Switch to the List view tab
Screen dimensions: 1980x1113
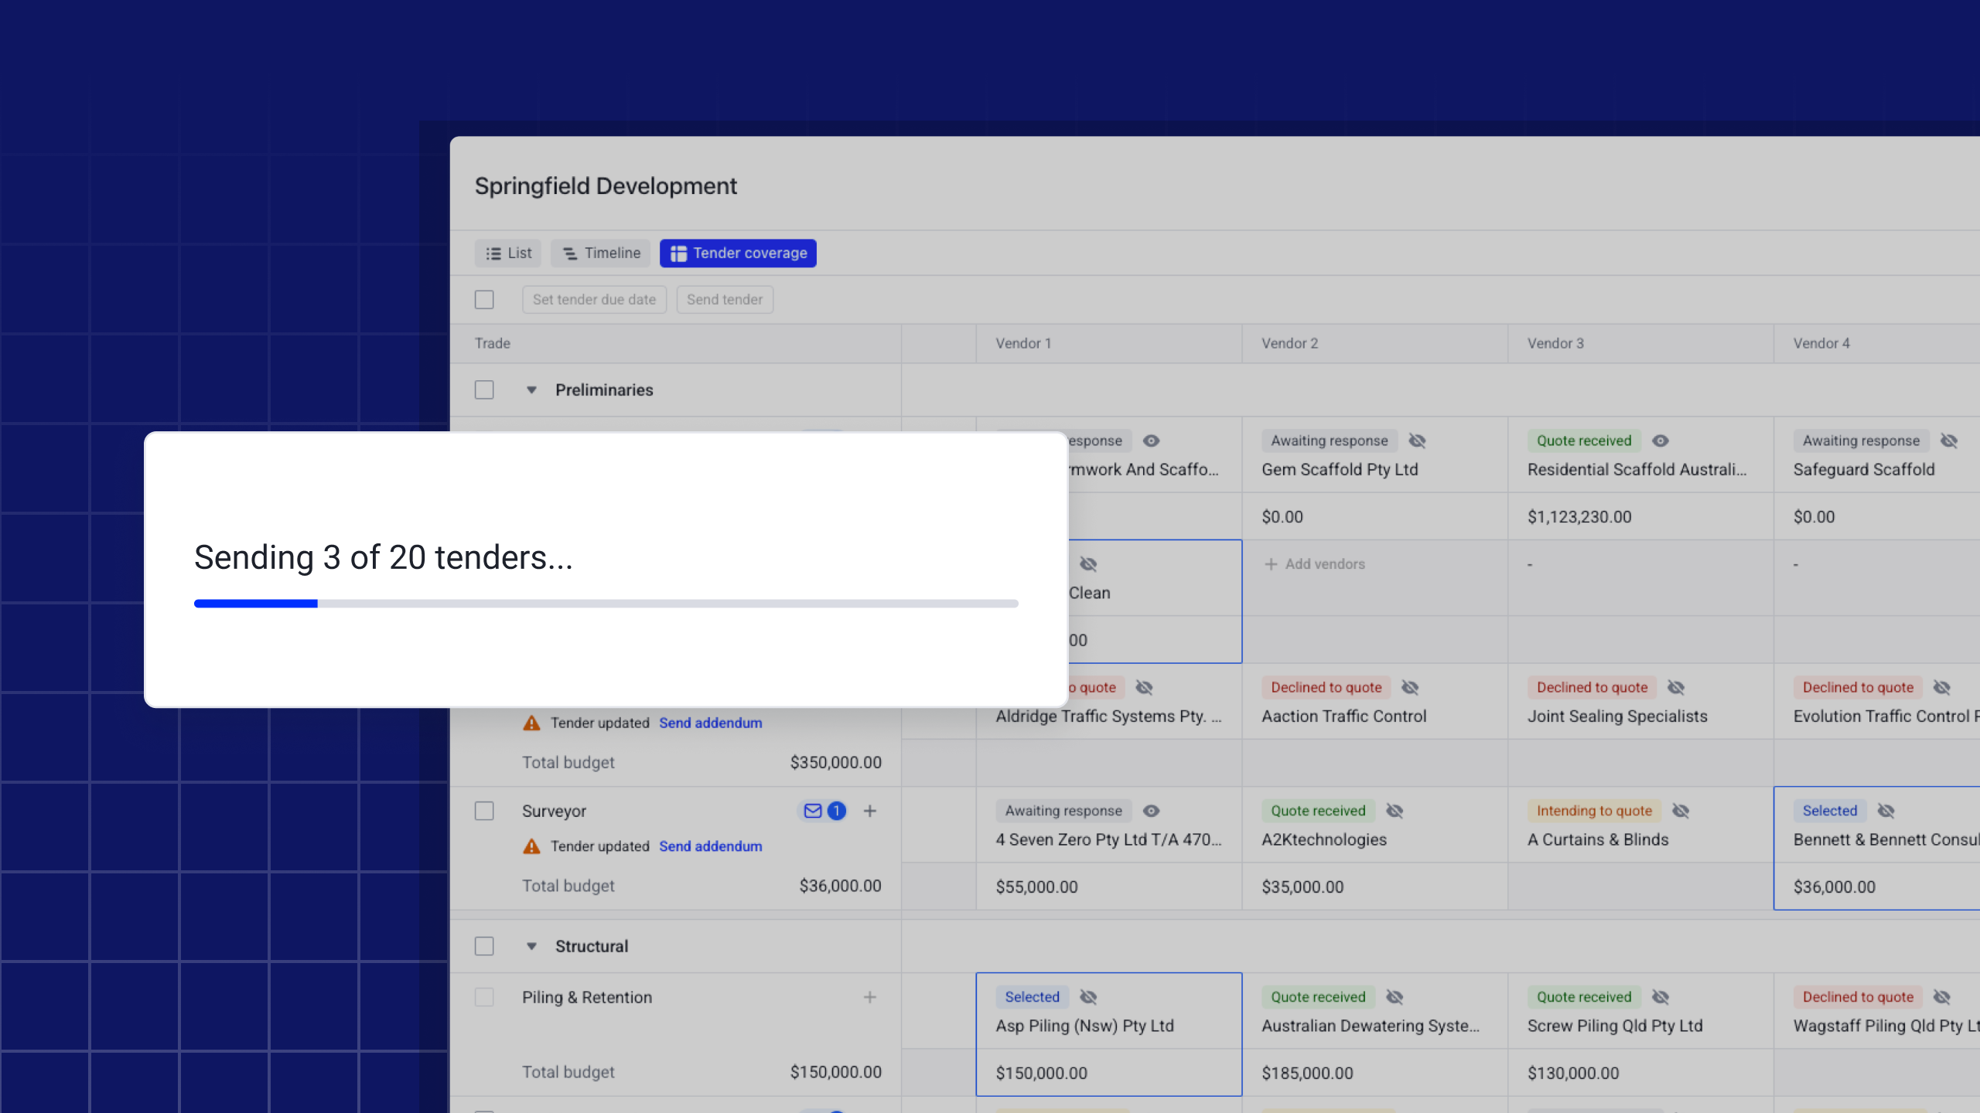pos(508,253)
